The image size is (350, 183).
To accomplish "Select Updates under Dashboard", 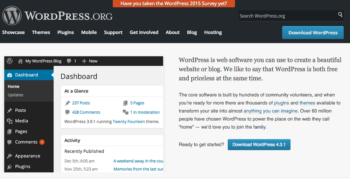I will tap(15, 95).
